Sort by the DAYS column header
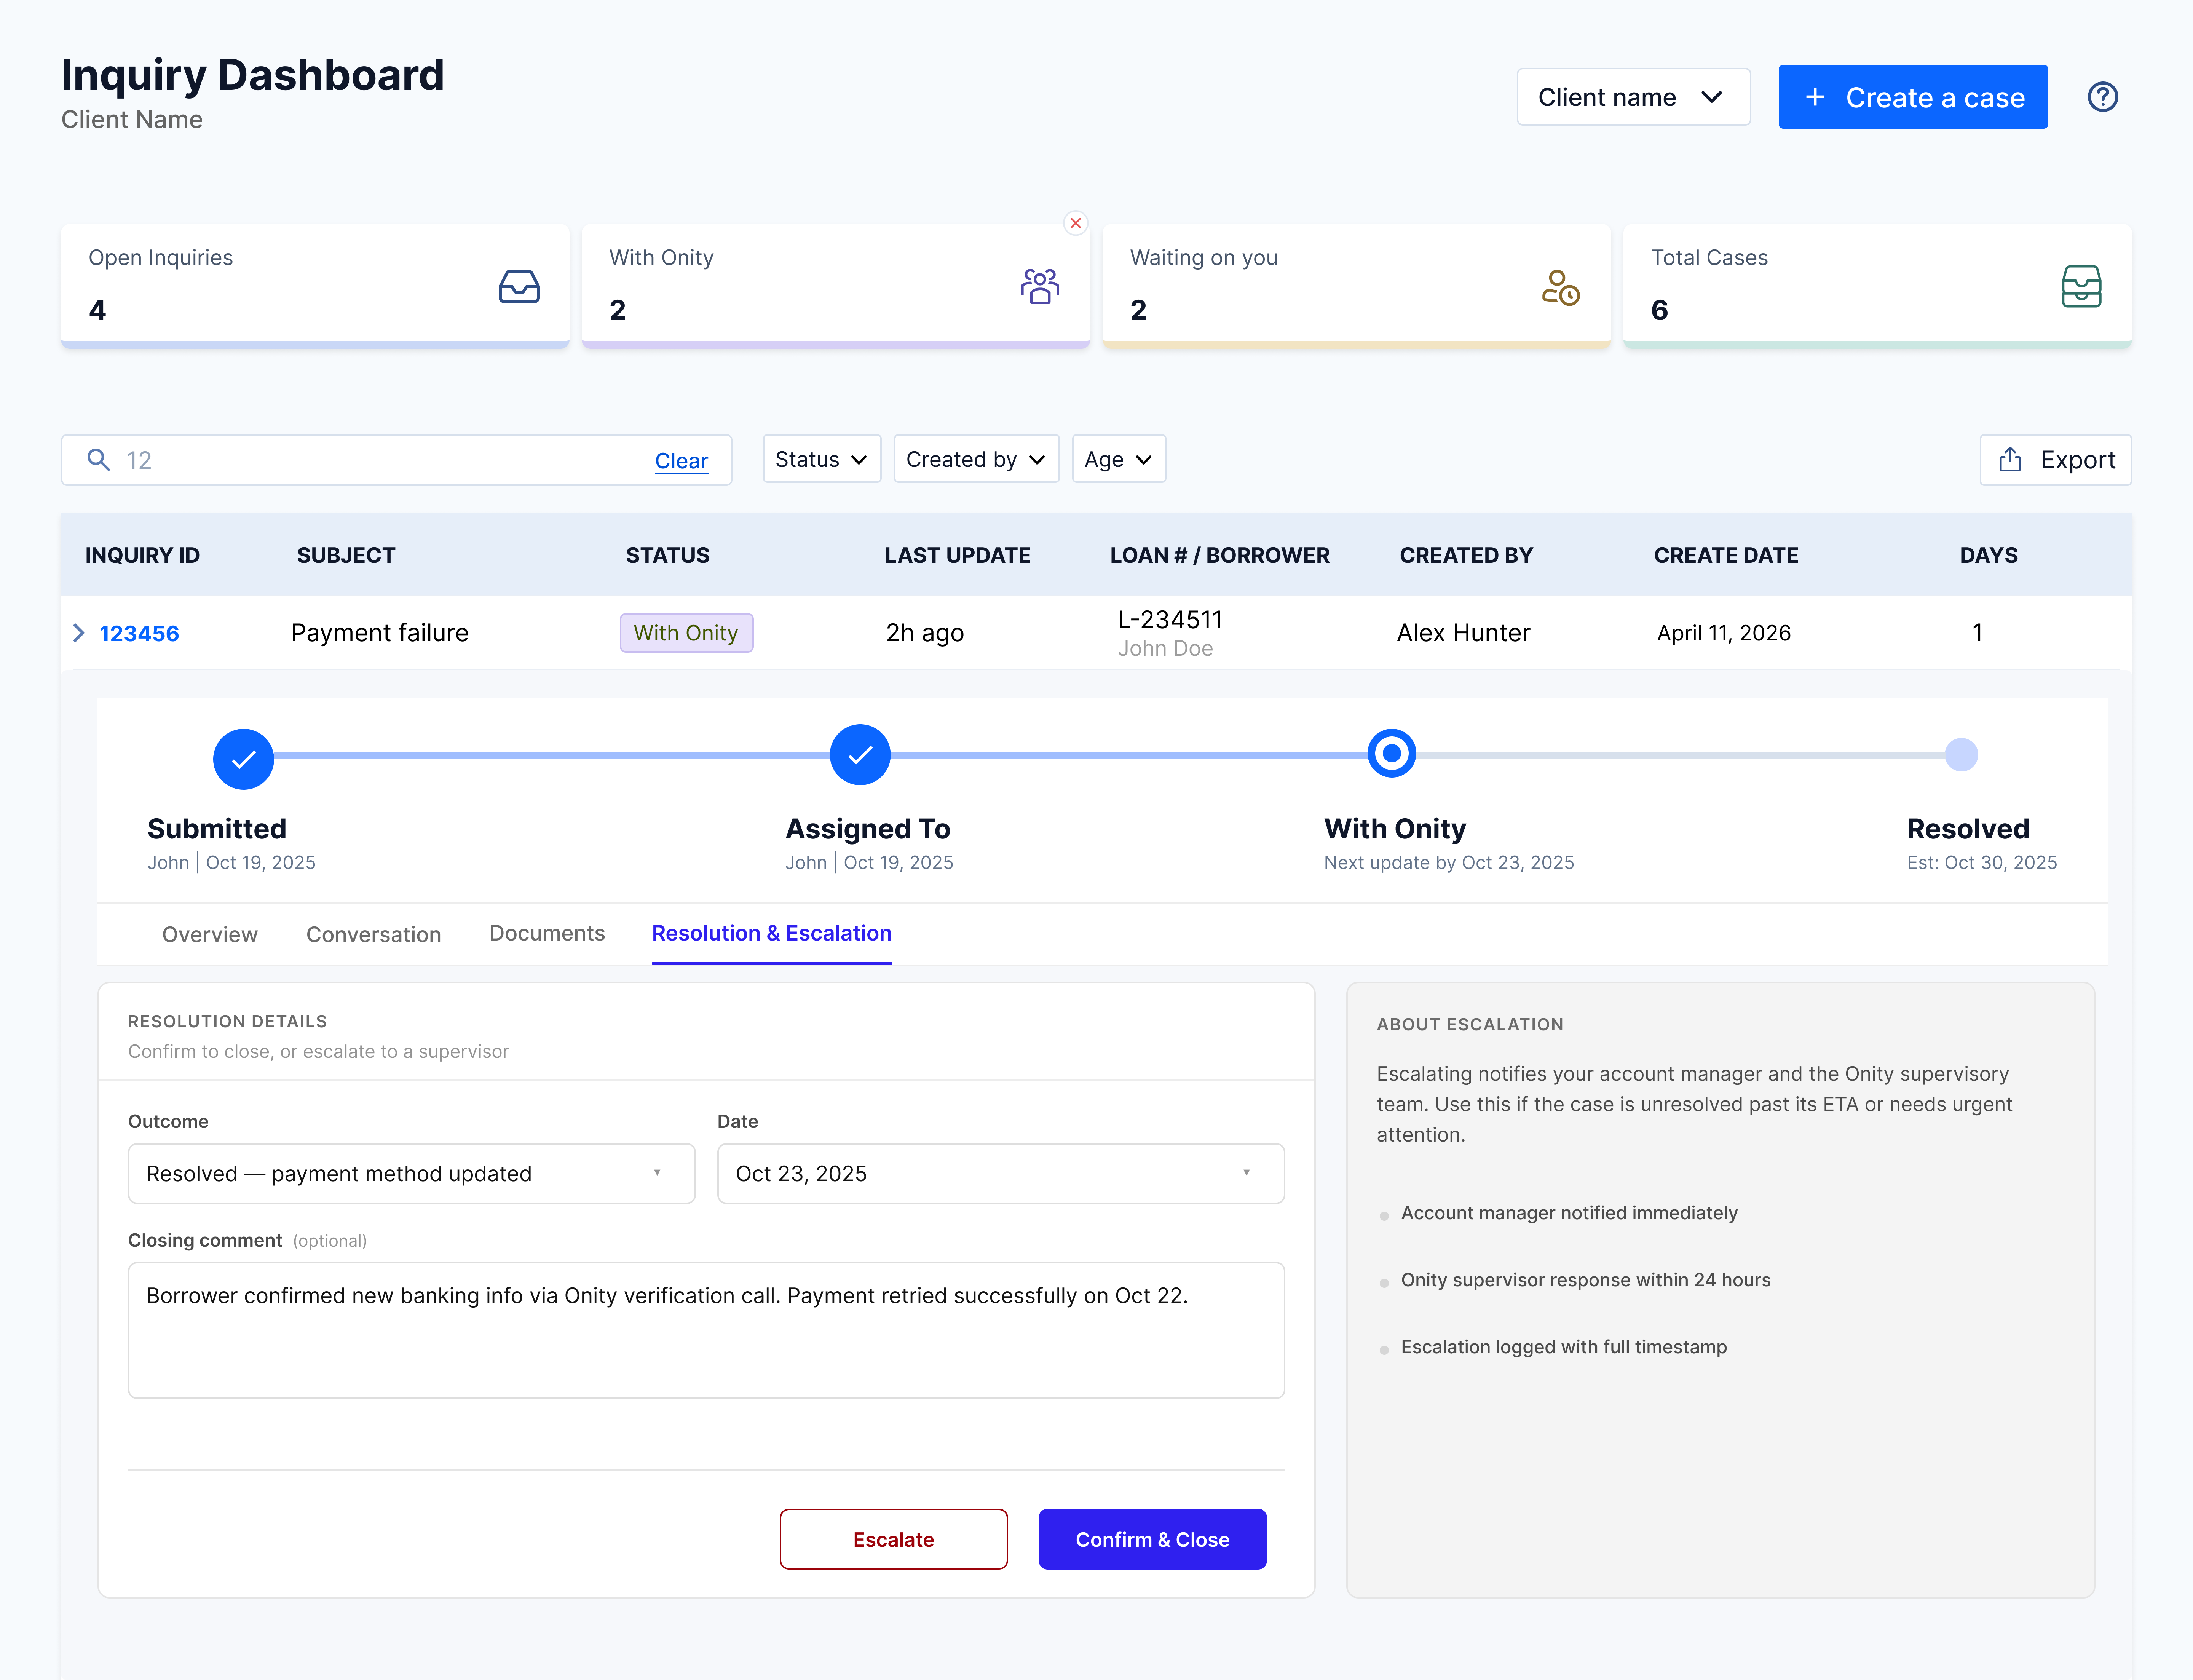This screenshot has width=2193, height=1680. 1988,555
